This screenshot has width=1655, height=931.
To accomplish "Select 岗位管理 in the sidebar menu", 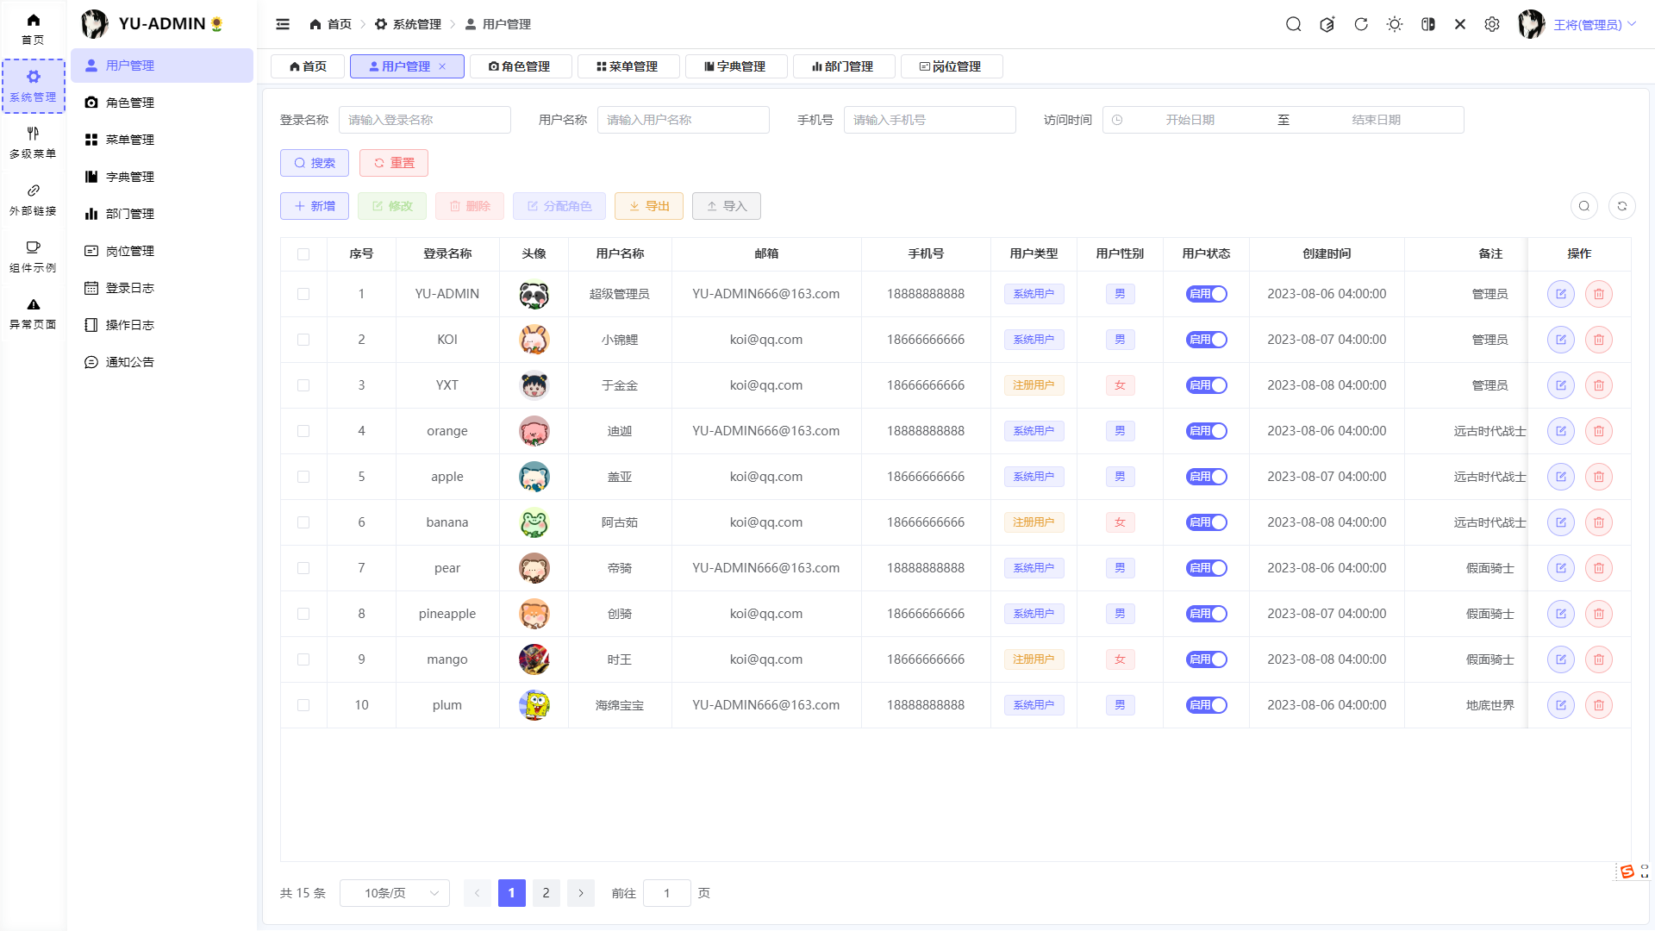I will 129,251.
